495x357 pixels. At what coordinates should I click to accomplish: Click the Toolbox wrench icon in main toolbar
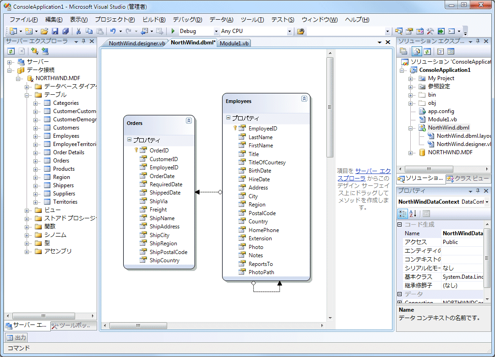[430, 31]
